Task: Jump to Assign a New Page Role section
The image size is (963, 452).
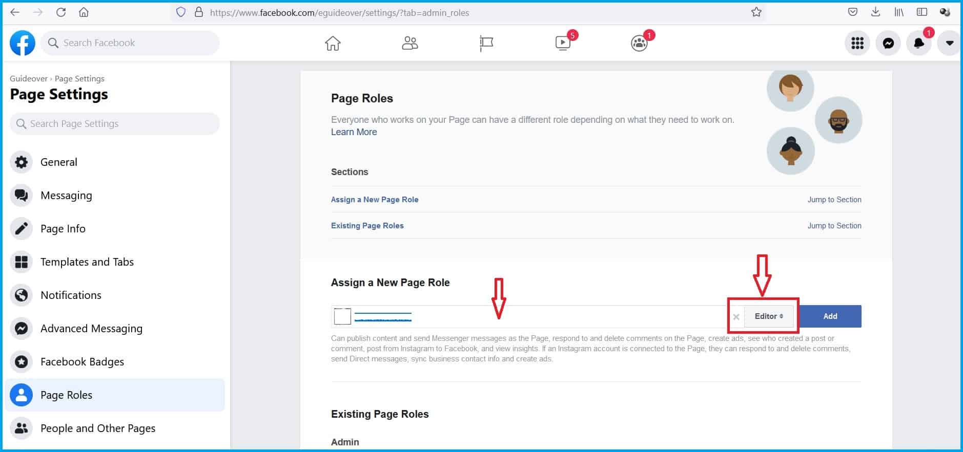Action: coord(834,200)
